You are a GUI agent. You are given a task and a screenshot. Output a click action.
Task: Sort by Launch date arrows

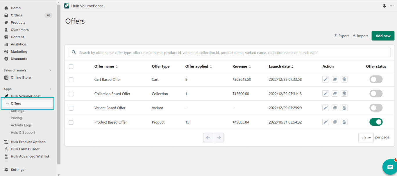click(x=292, y=67)
